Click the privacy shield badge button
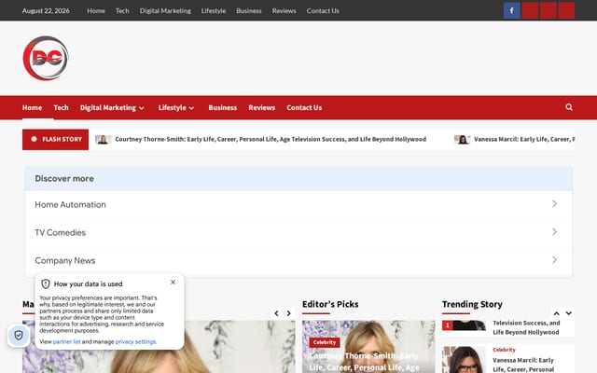This screenshot has height=373, width=597. pyautogui.click(x=19, y=336)
